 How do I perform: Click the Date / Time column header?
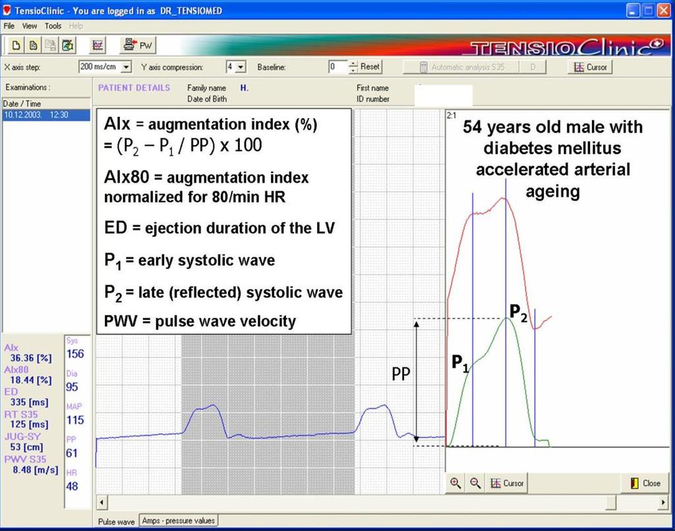46,104
